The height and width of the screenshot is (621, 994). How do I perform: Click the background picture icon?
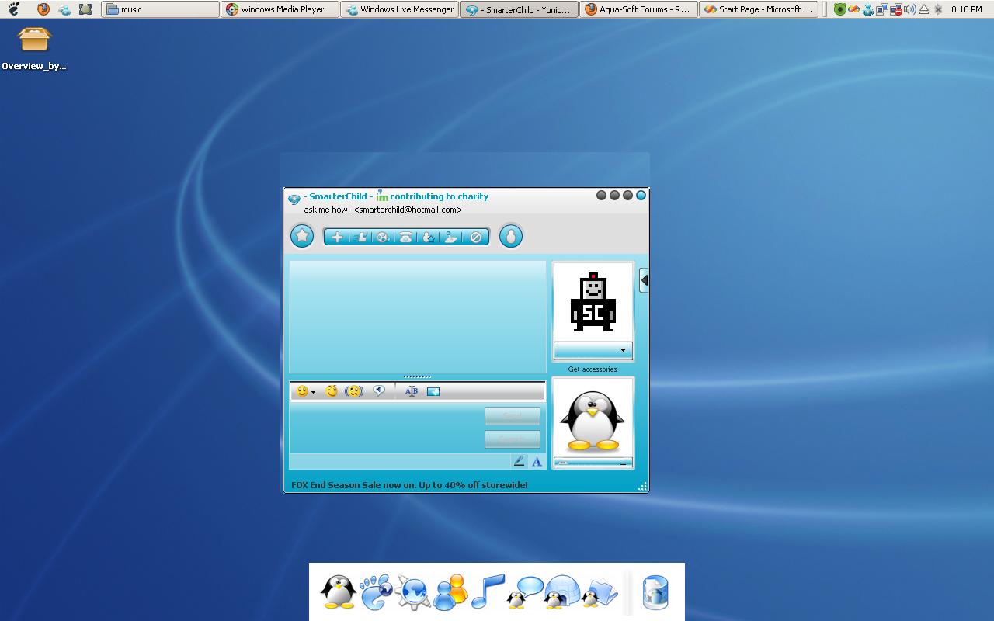[433, 391]
